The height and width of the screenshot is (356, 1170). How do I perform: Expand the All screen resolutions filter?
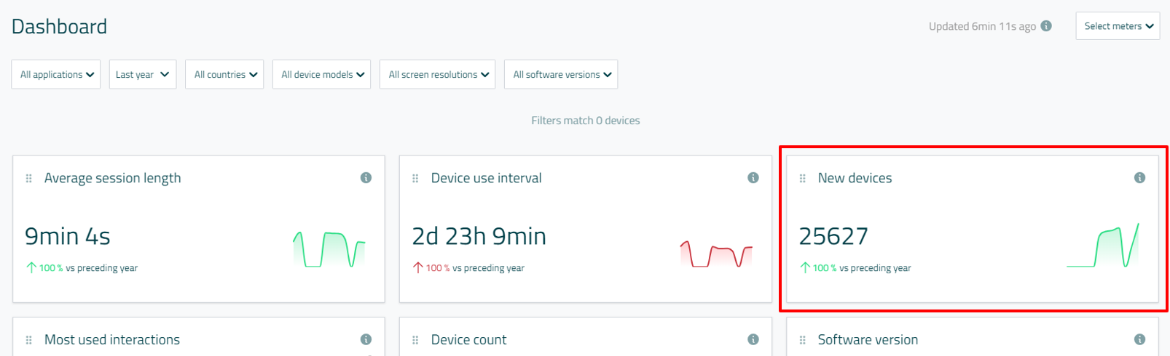[x=437, y=75]
